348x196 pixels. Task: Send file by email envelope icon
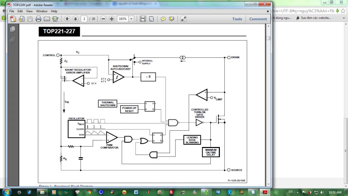[47, 19]
